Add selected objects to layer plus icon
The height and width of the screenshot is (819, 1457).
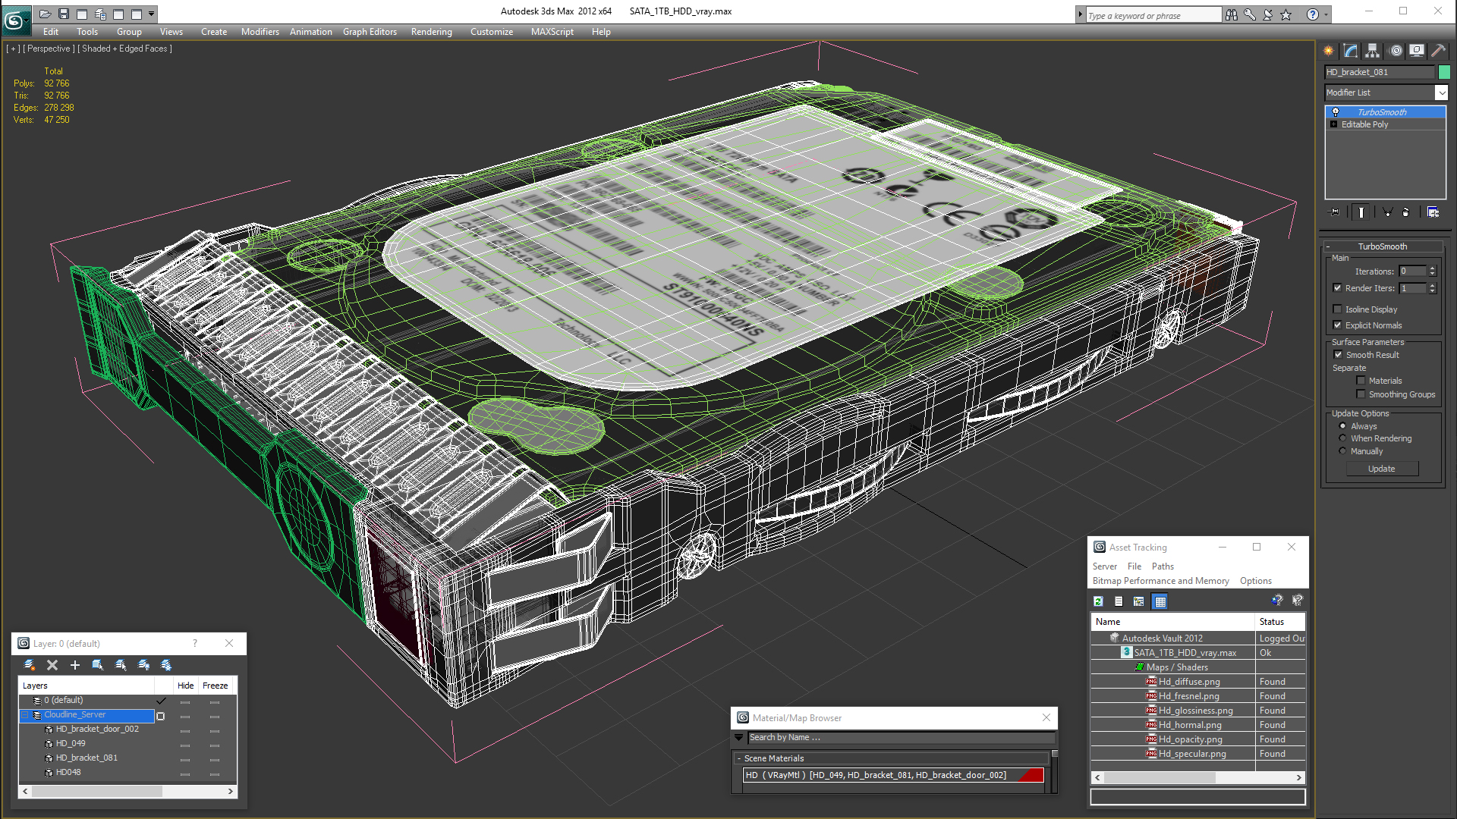pos(75,665)
